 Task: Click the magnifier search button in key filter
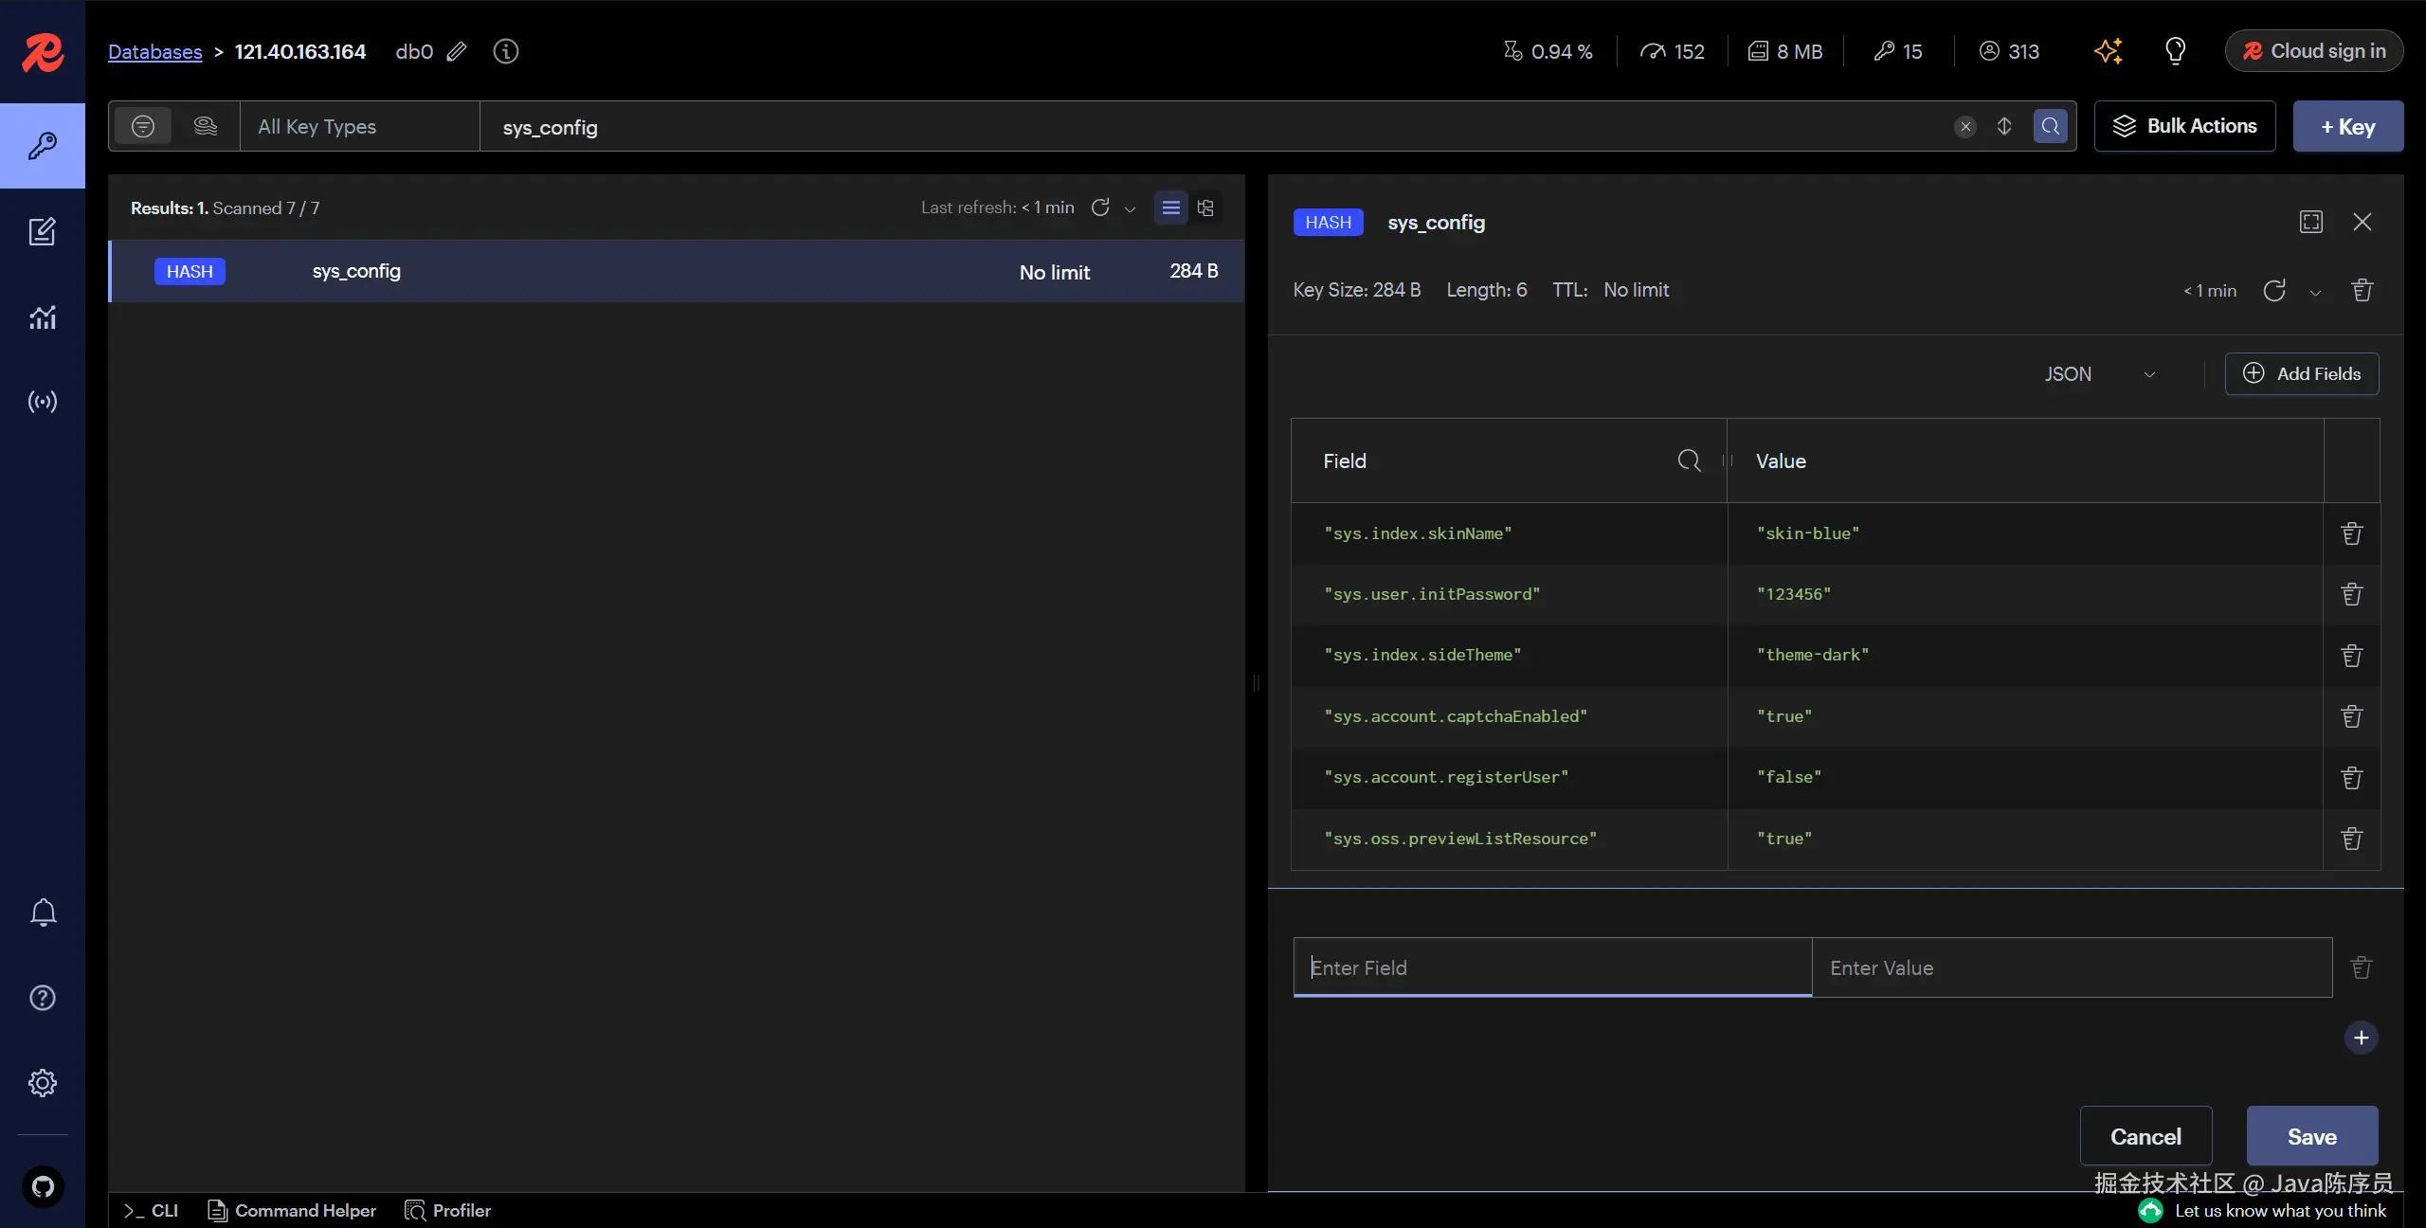(2050, 126)
